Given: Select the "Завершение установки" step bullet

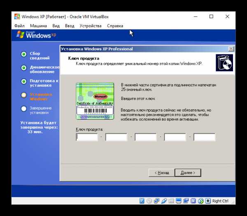Looking at the screenshot, I should (x=24, y=109).
